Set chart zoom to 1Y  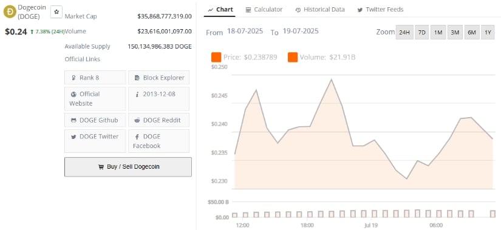click(488, 32)
